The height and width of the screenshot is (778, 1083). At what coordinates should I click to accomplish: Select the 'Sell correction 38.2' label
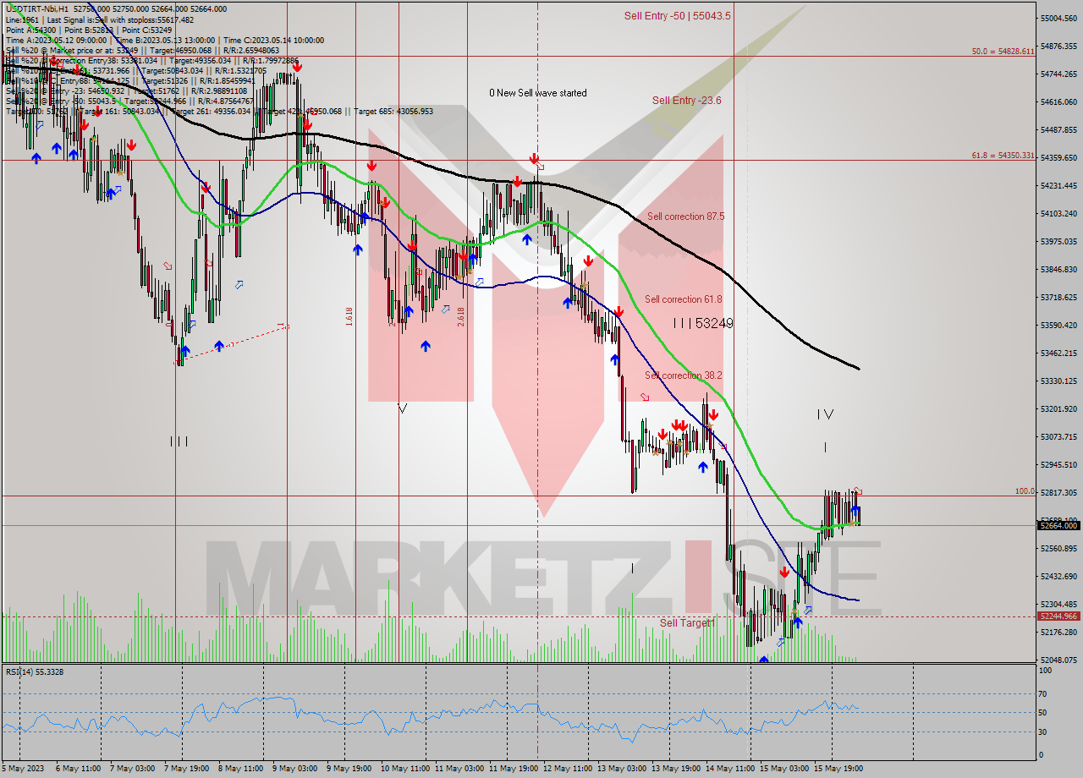683,375
